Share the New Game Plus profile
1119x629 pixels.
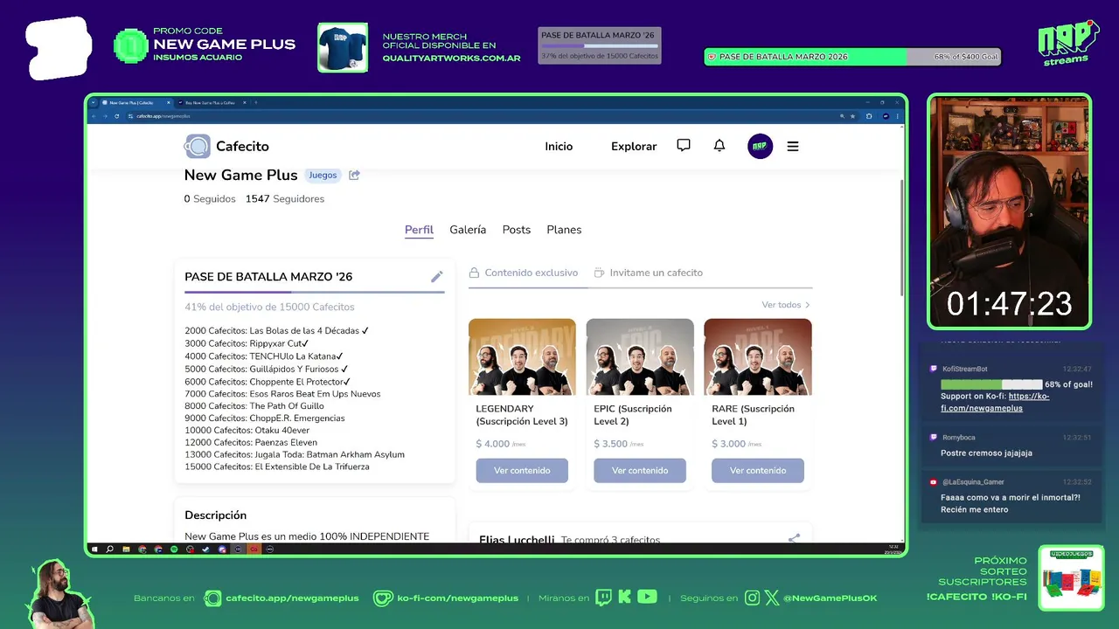tap(354, 175)
